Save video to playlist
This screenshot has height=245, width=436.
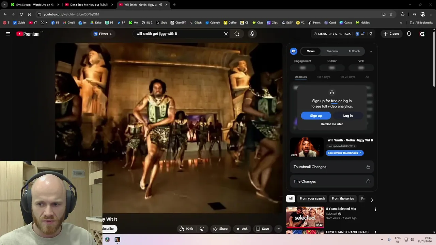262,229
